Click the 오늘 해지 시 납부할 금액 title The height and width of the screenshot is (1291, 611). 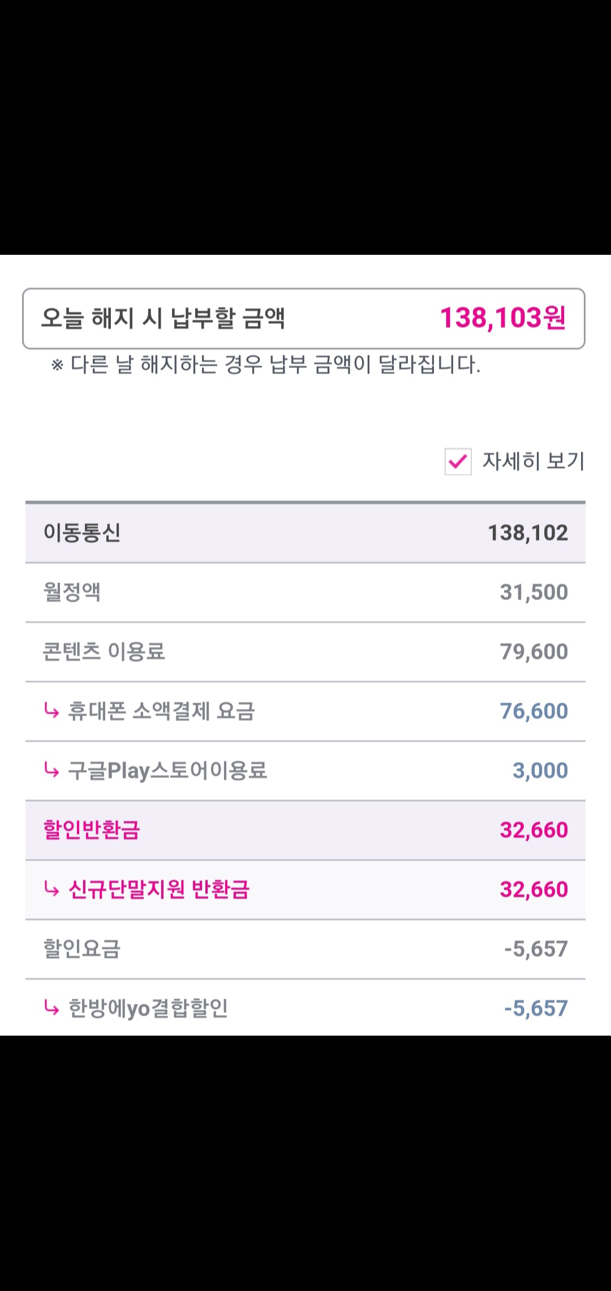click(x=163, y=318)
